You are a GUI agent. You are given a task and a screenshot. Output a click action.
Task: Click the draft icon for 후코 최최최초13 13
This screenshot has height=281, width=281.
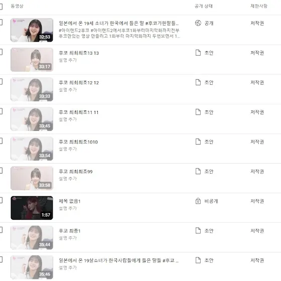[198, 53]
